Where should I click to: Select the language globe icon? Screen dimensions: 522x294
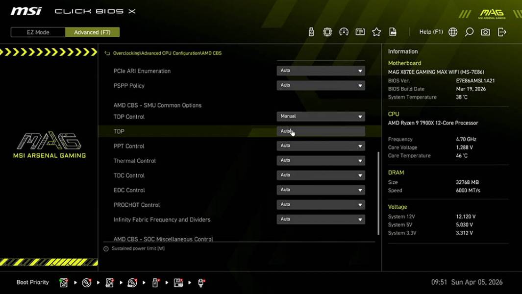click(x=452, y=31)
